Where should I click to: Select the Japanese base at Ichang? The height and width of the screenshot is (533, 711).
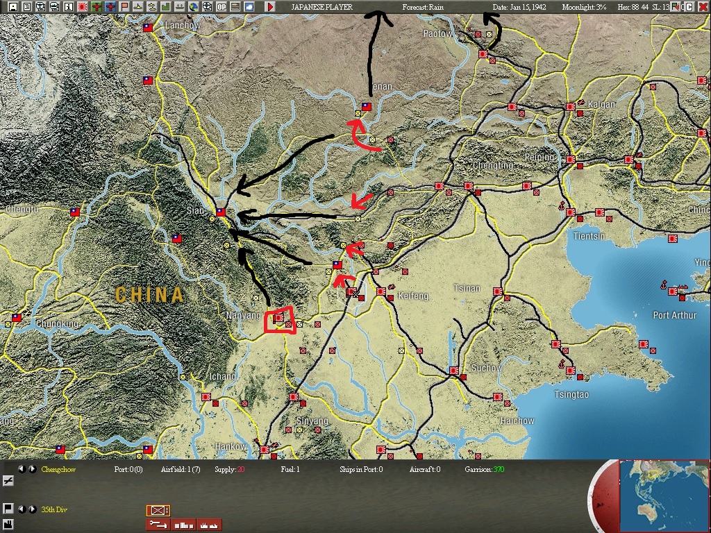pyautogui.click(x=206, y=397)
